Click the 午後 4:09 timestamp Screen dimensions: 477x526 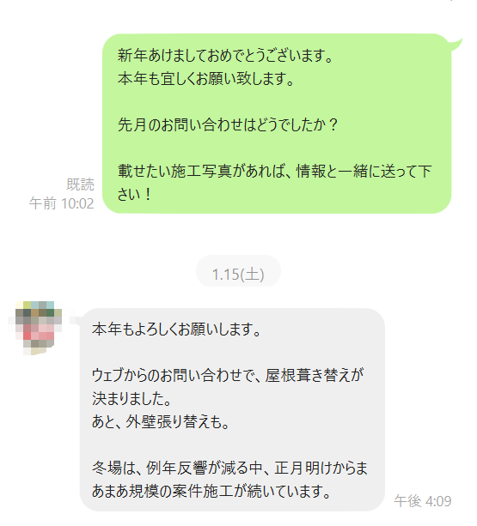click(423, 501)
